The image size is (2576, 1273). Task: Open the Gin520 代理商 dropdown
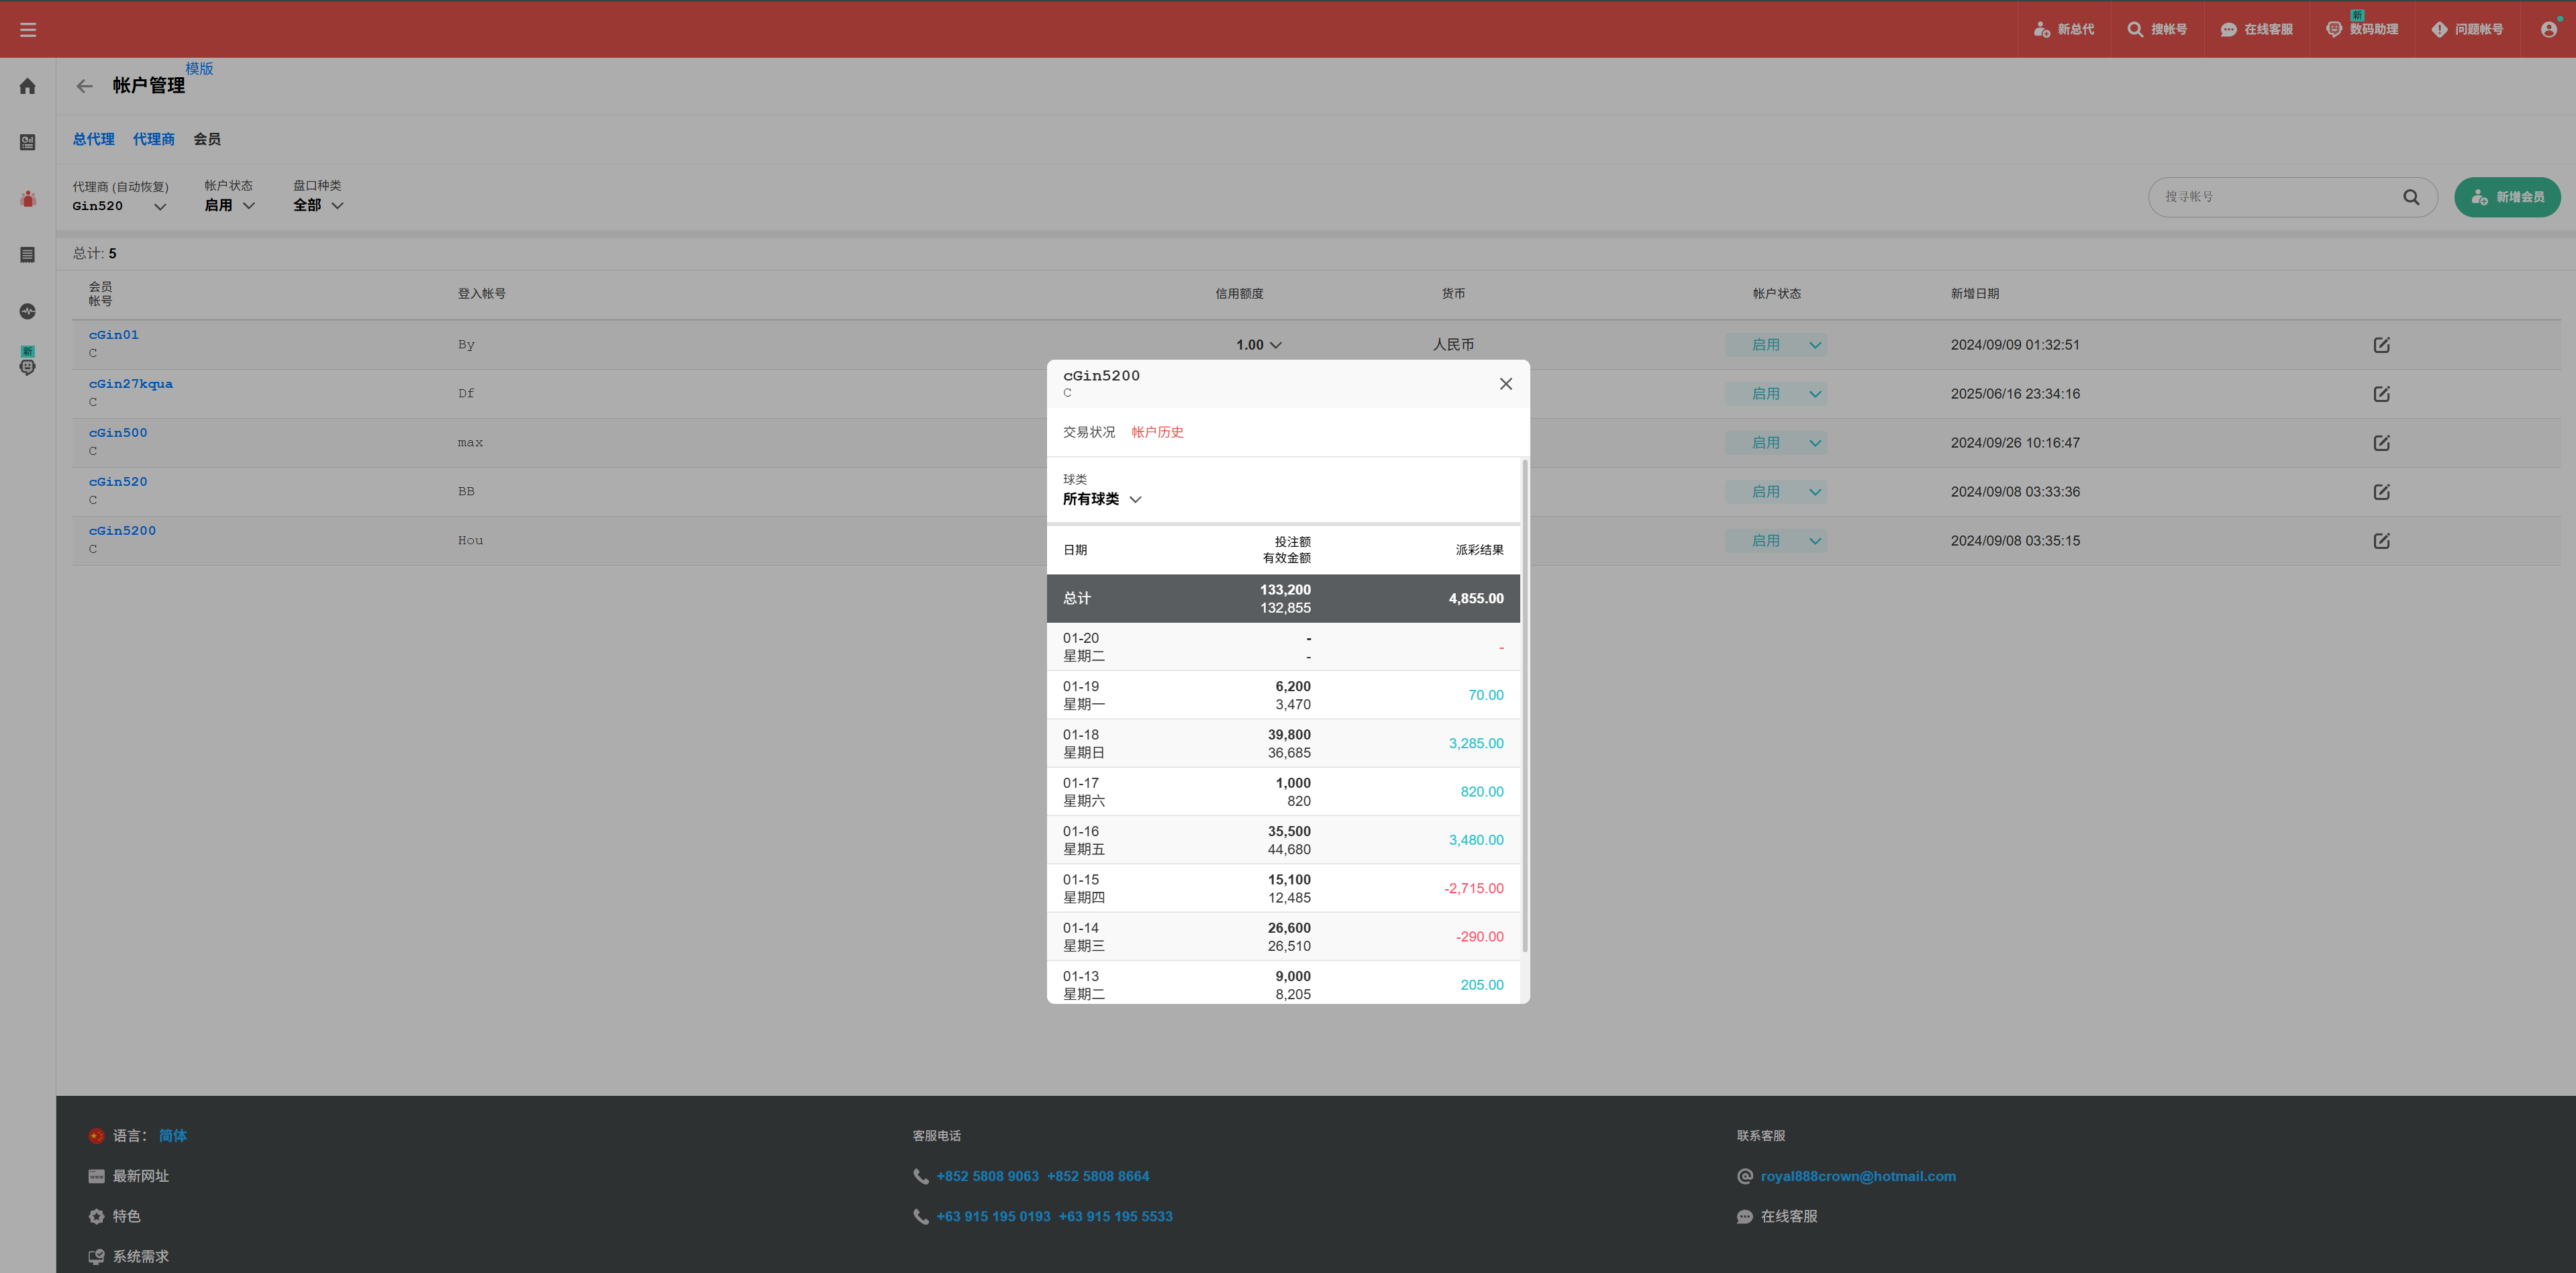coord(119,206)
